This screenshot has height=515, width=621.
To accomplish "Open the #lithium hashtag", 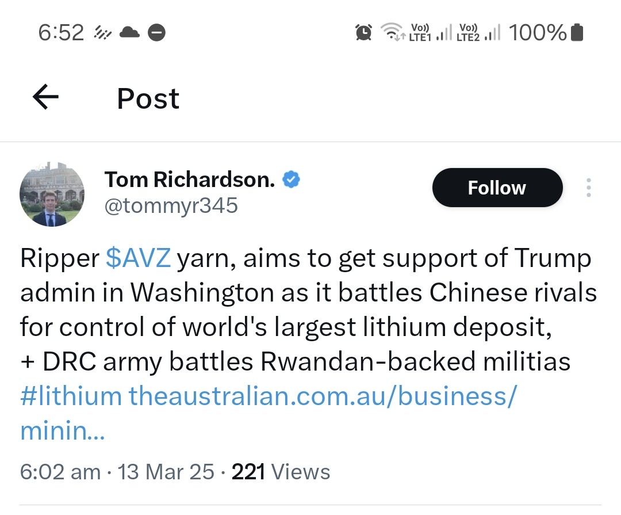I will tap(71, 396).
